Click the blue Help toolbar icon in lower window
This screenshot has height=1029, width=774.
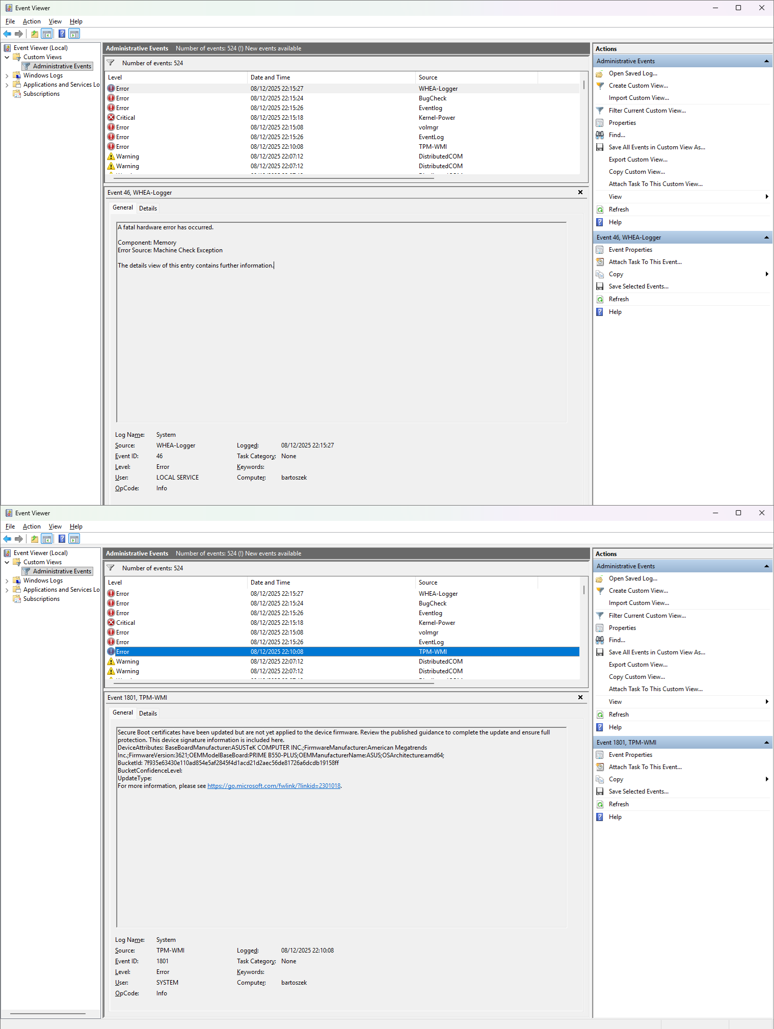pos(62,539)
